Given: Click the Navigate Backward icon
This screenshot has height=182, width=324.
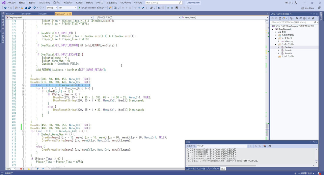Looking at the screenshot, I should 5,8.
